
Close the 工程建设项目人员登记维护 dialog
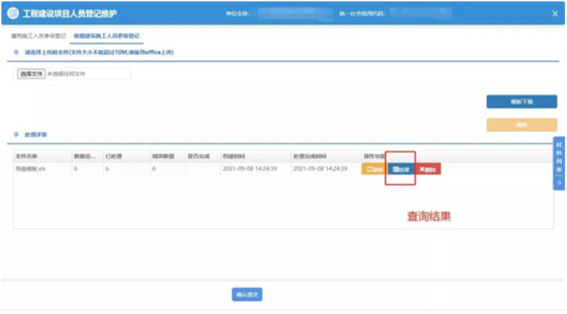coord(555,13)
